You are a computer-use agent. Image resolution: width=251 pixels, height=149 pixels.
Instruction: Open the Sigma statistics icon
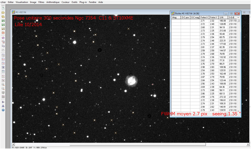pyautogui.click(x=3, y=77)
